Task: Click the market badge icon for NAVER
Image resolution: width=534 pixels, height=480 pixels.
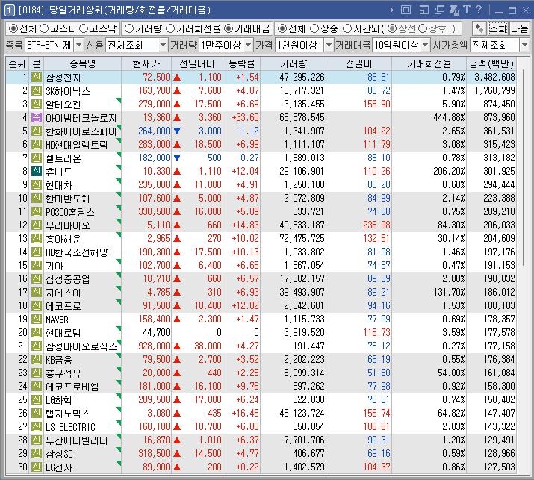Action: (x=37, y=319)
